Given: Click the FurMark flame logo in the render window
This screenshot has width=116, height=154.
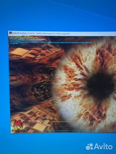Looking at the screenshot, I should (18, 126).
